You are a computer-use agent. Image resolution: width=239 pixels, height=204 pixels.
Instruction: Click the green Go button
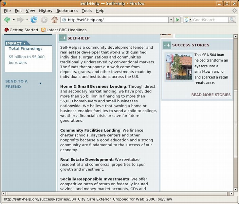177,20
